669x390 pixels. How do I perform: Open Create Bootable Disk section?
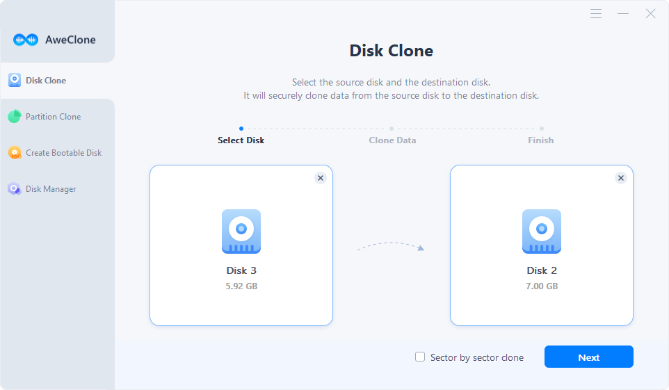coord(58,153)
